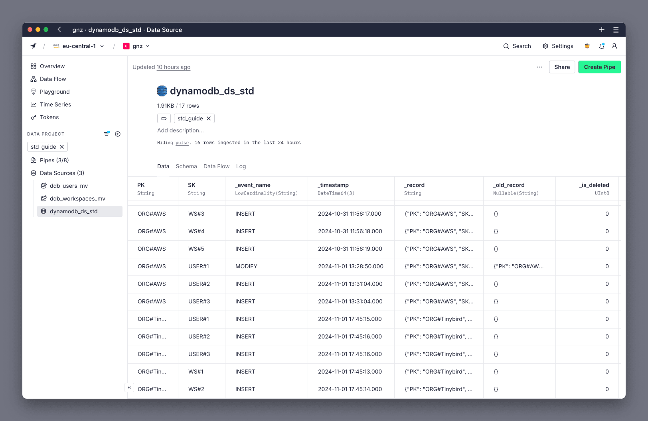
Task: Open the pulse link in the description
Action: pos(182,142)
